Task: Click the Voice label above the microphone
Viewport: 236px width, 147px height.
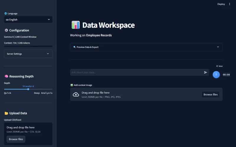Action: point(219,66)
